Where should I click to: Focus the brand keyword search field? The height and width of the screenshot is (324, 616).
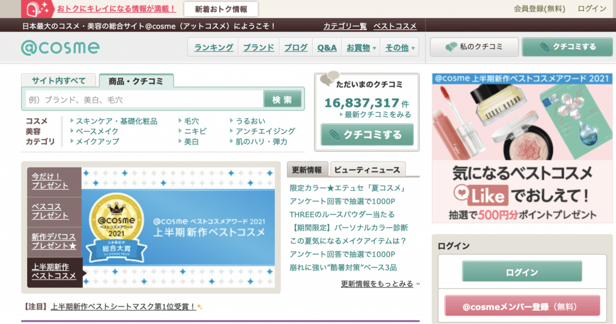coord(144,100)
